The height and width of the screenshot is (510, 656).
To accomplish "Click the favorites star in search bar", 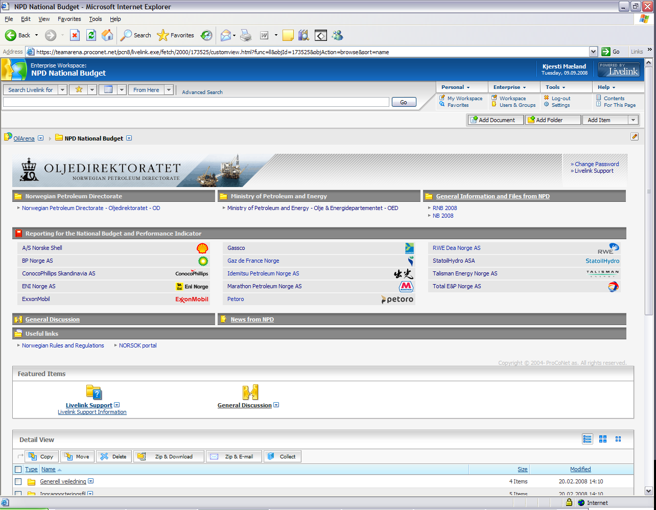I will pyautogui.click(x=79, y=89).
